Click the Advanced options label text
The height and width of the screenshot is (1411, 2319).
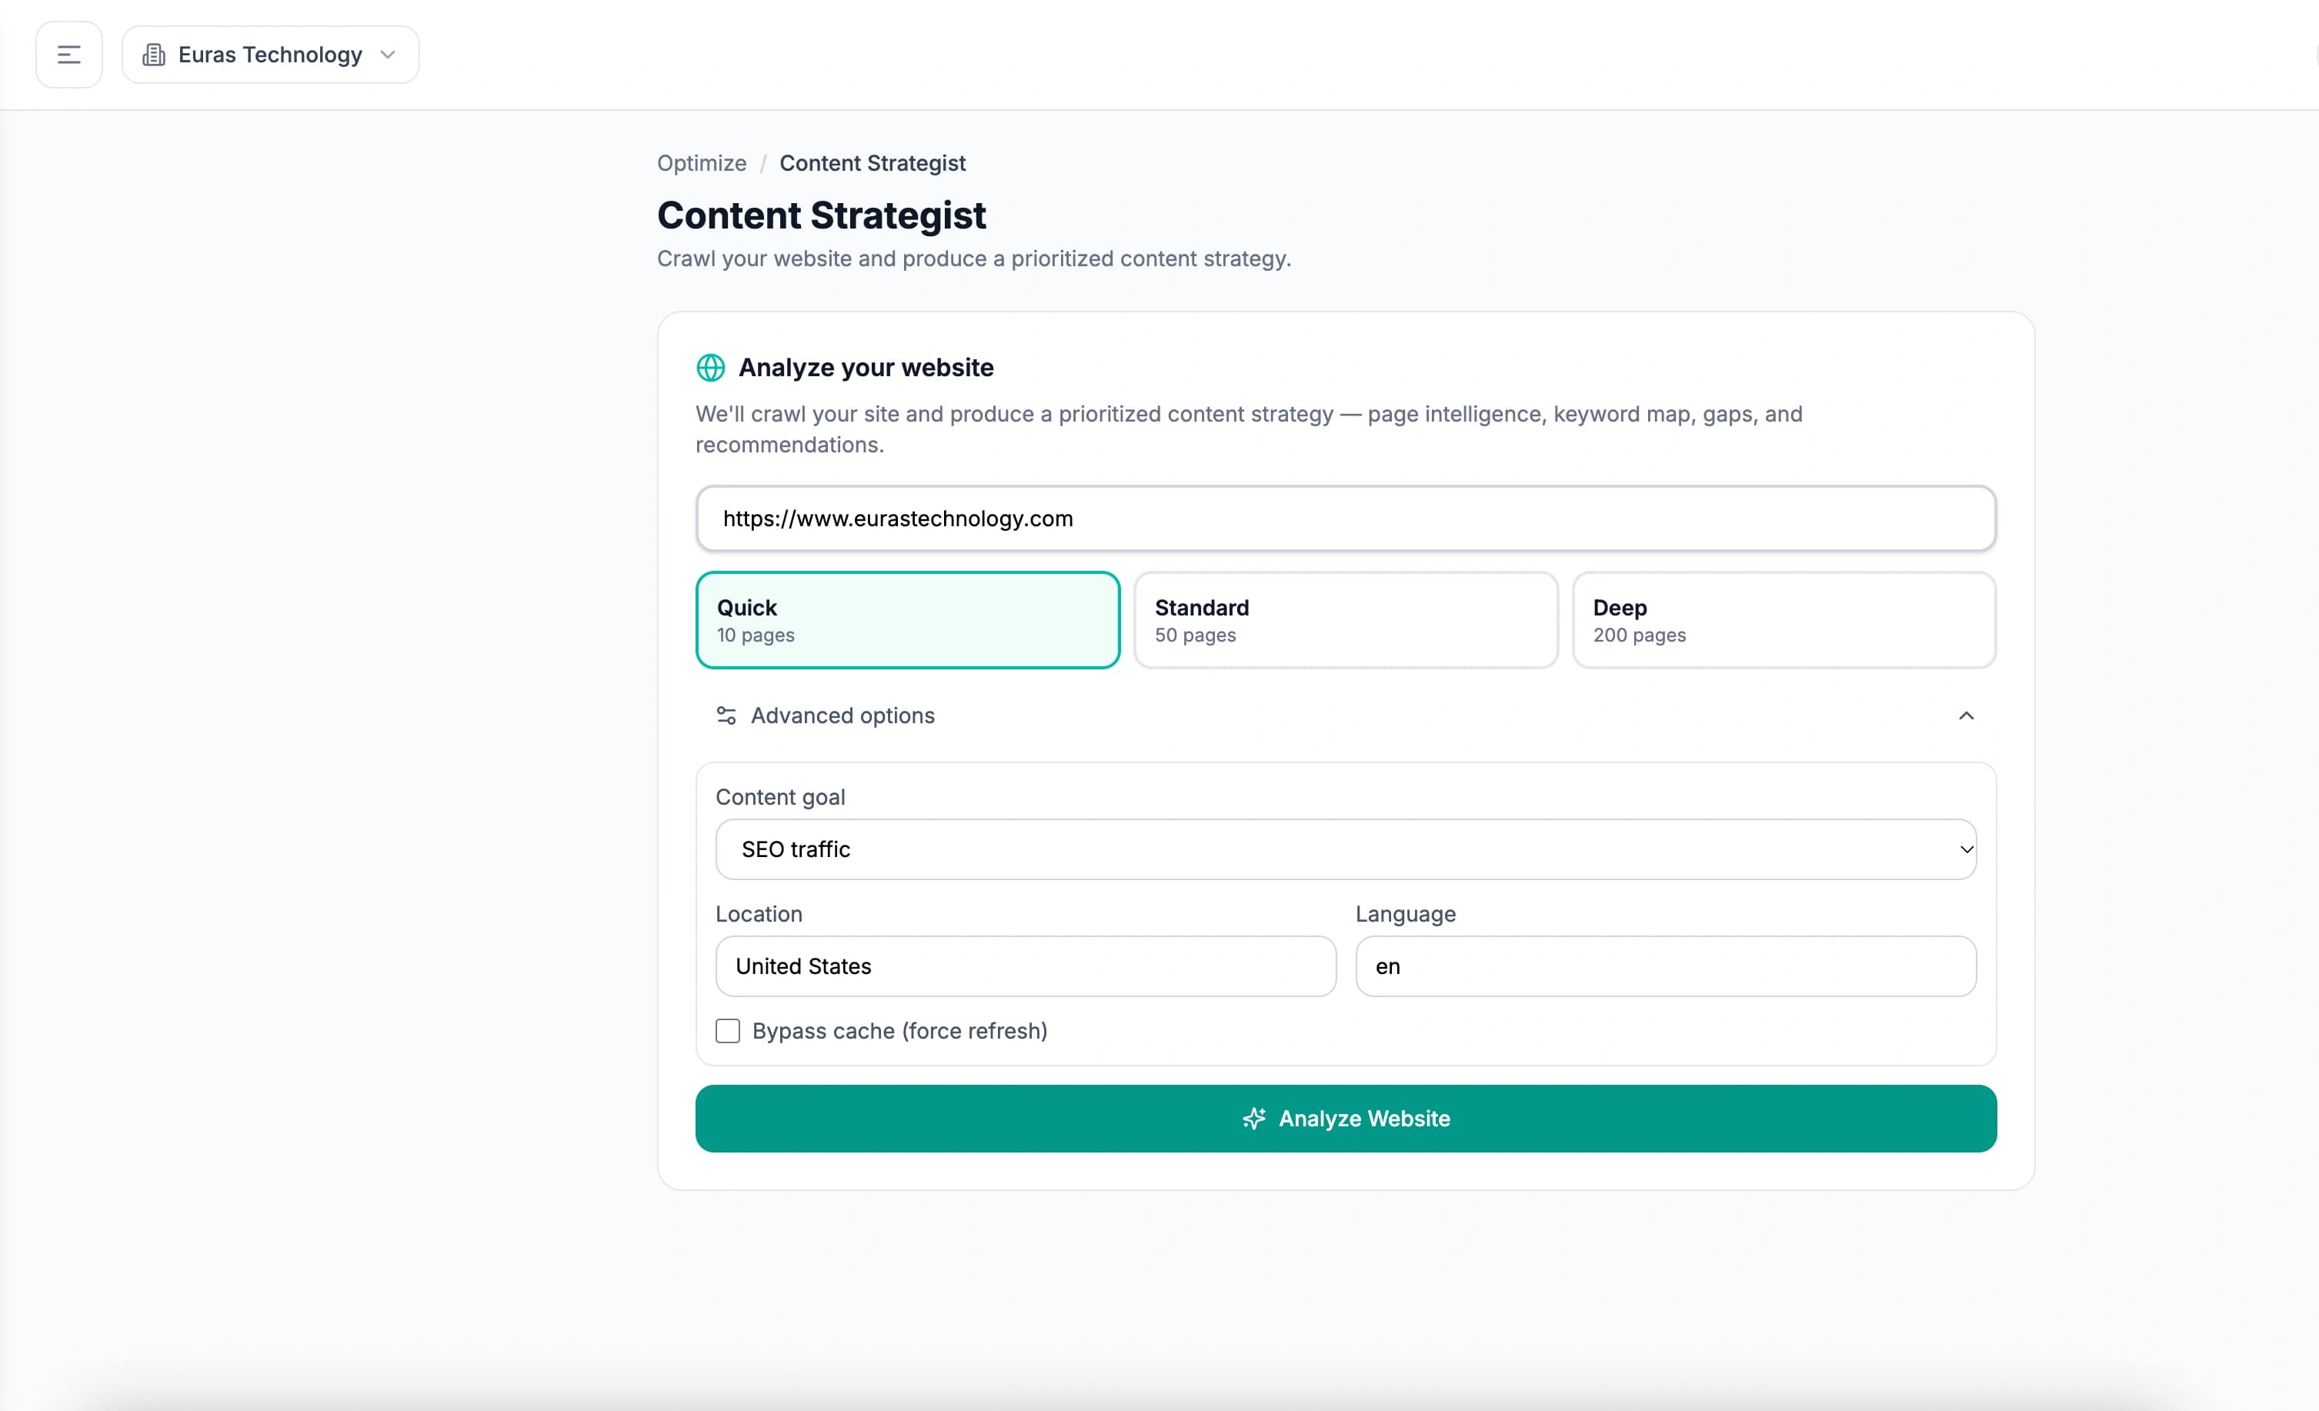pos(843,716)
